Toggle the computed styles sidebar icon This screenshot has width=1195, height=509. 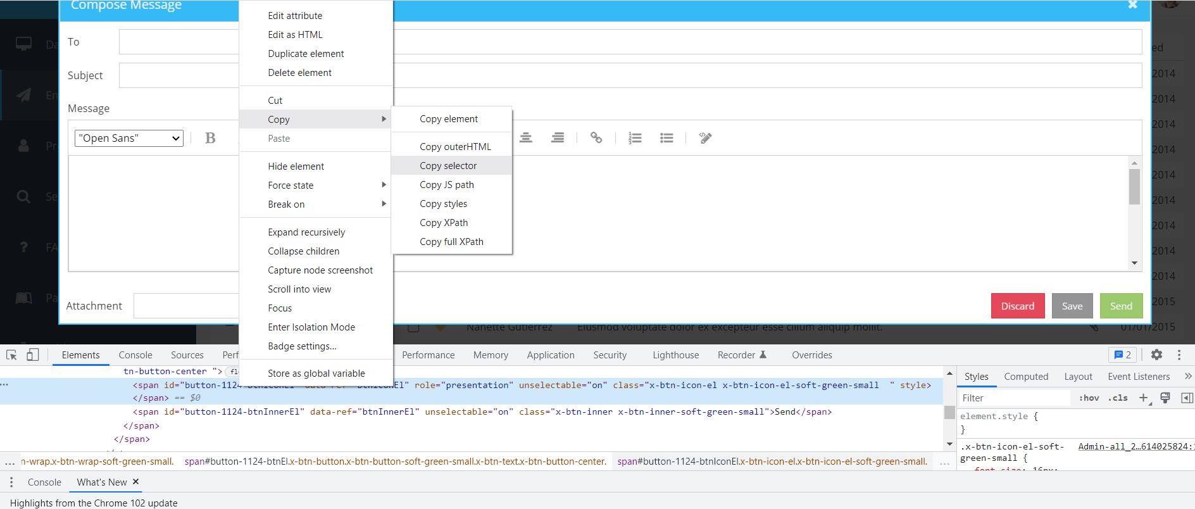click(1187, 398)
